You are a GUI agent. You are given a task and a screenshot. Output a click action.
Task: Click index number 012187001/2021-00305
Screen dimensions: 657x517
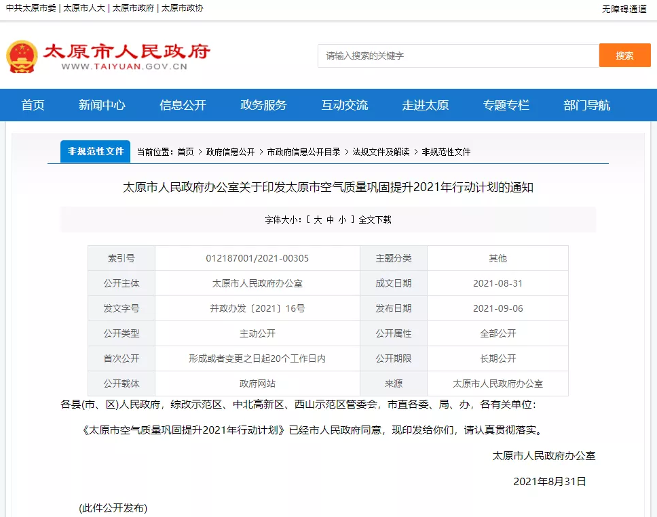click(257, 259)
